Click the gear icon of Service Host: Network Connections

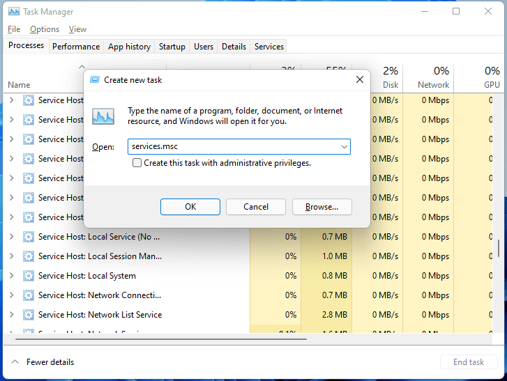[x=29, y=295]
